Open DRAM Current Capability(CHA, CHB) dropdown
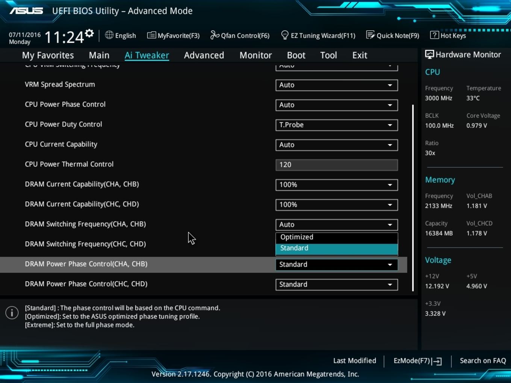 tap(337, 184)
